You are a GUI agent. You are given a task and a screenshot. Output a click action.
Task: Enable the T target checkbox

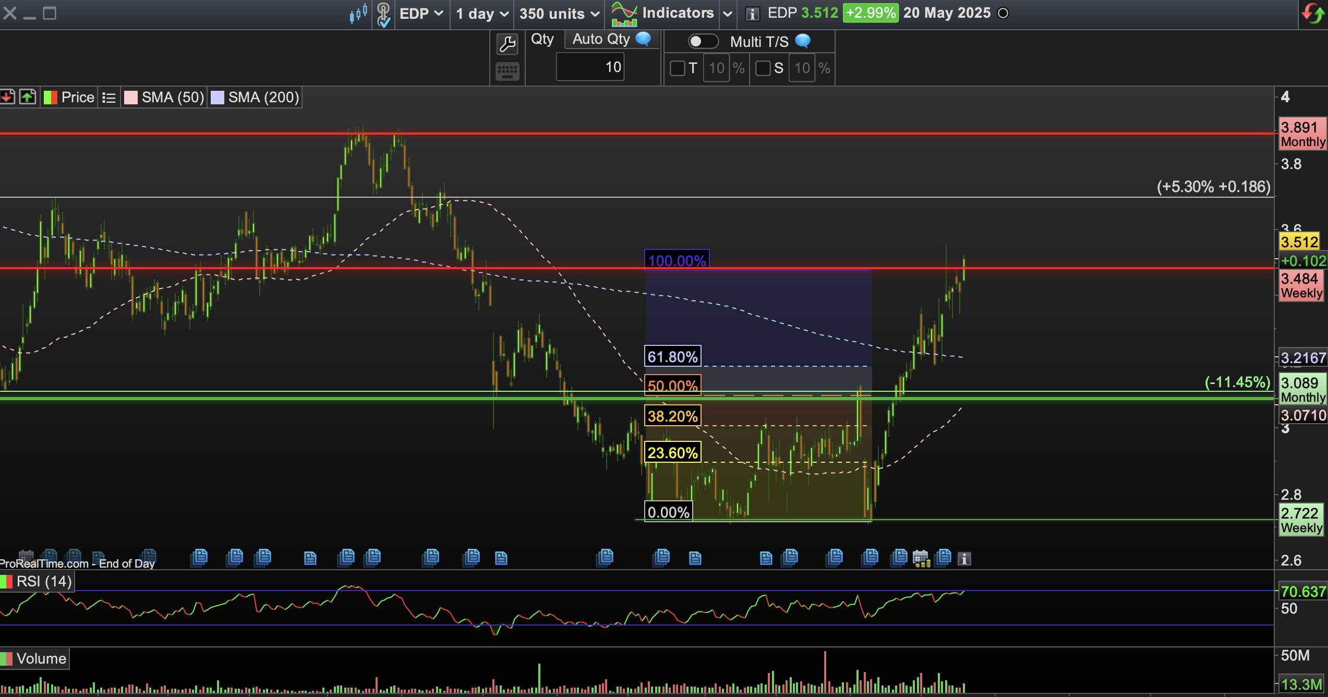tap(677, 68)
